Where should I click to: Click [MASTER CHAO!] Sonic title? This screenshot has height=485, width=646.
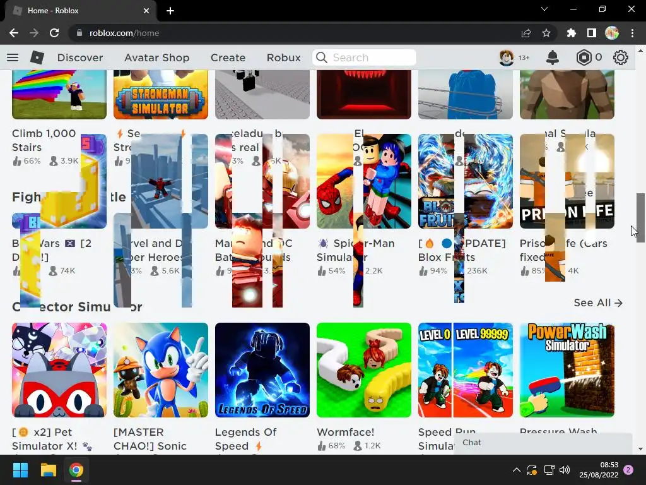(x=150, y=439)
